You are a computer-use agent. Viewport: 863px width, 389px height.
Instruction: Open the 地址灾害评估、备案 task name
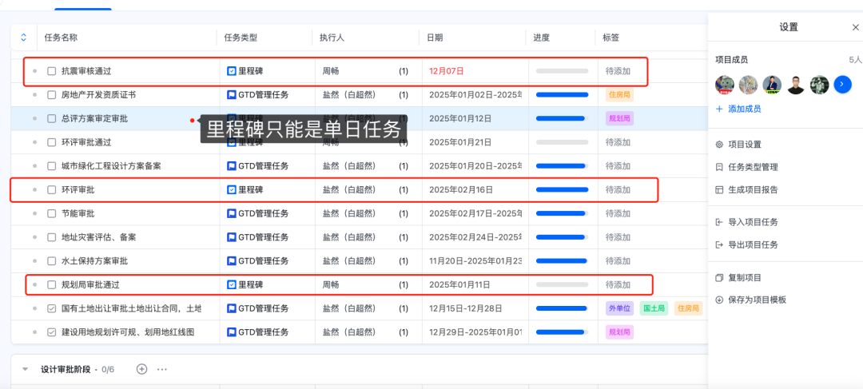(99, 237)
